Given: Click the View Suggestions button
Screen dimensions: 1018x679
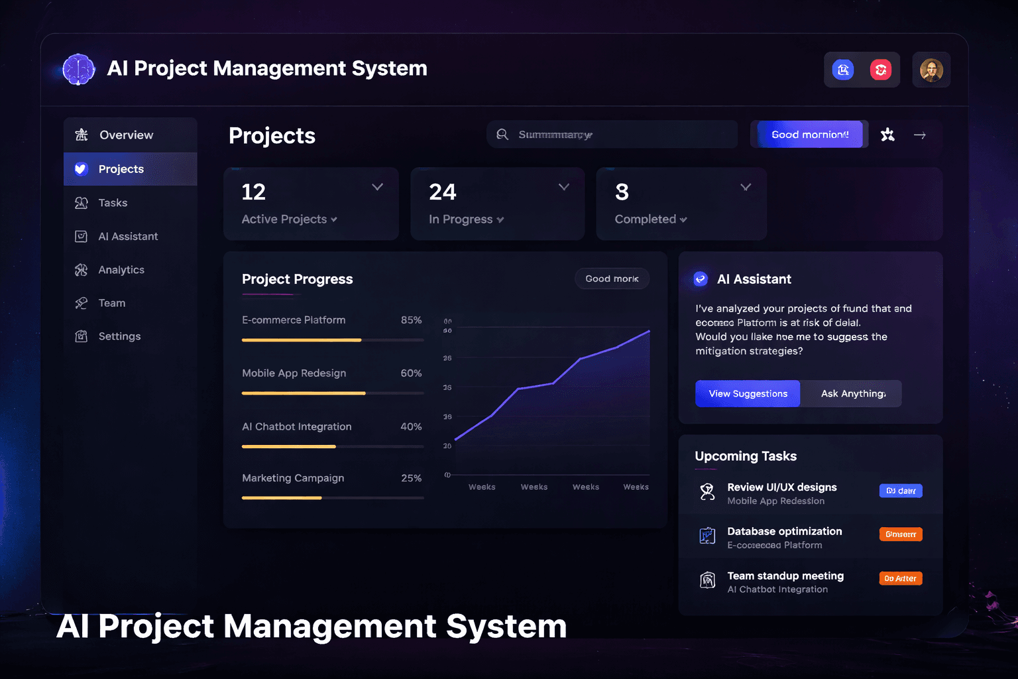Looking at the screenshot, I should (747, 393).
